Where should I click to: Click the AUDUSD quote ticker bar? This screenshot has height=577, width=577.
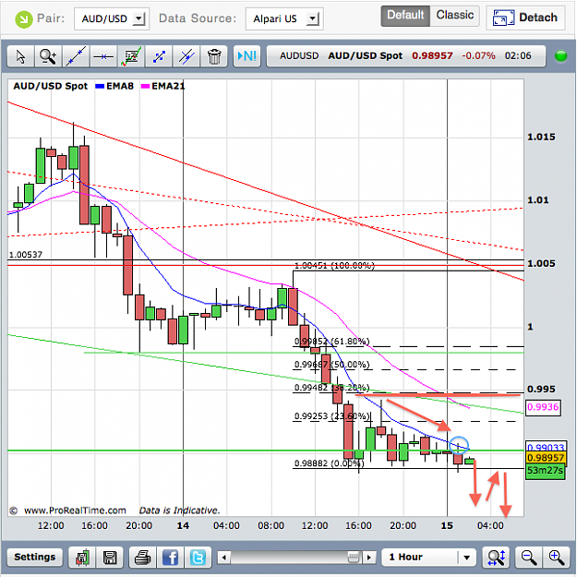pos(405,56)
